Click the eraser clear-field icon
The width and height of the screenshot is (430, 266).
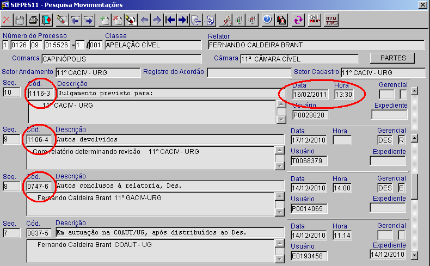pos(62,20)
